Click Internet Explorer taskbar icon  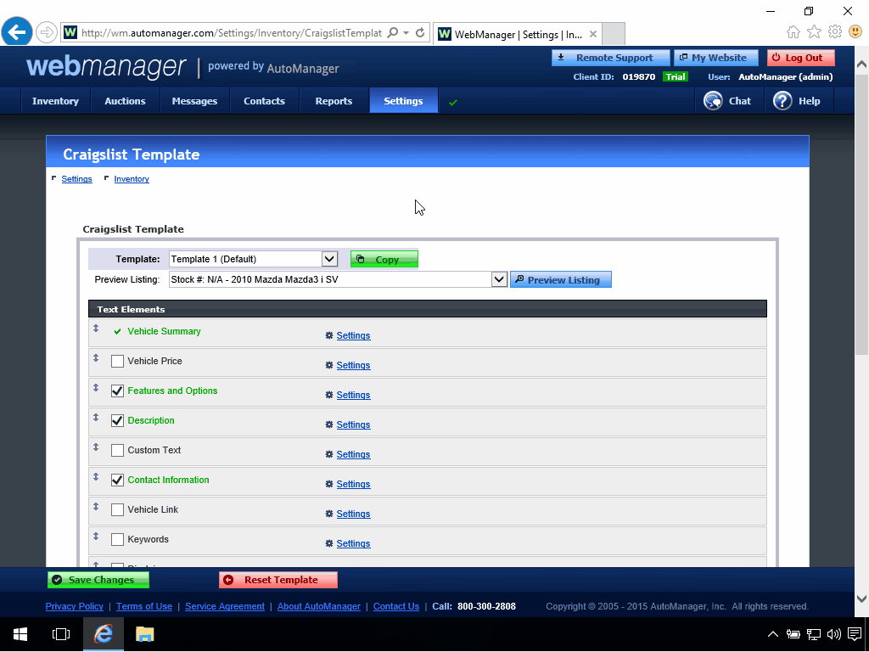point(103,634)
